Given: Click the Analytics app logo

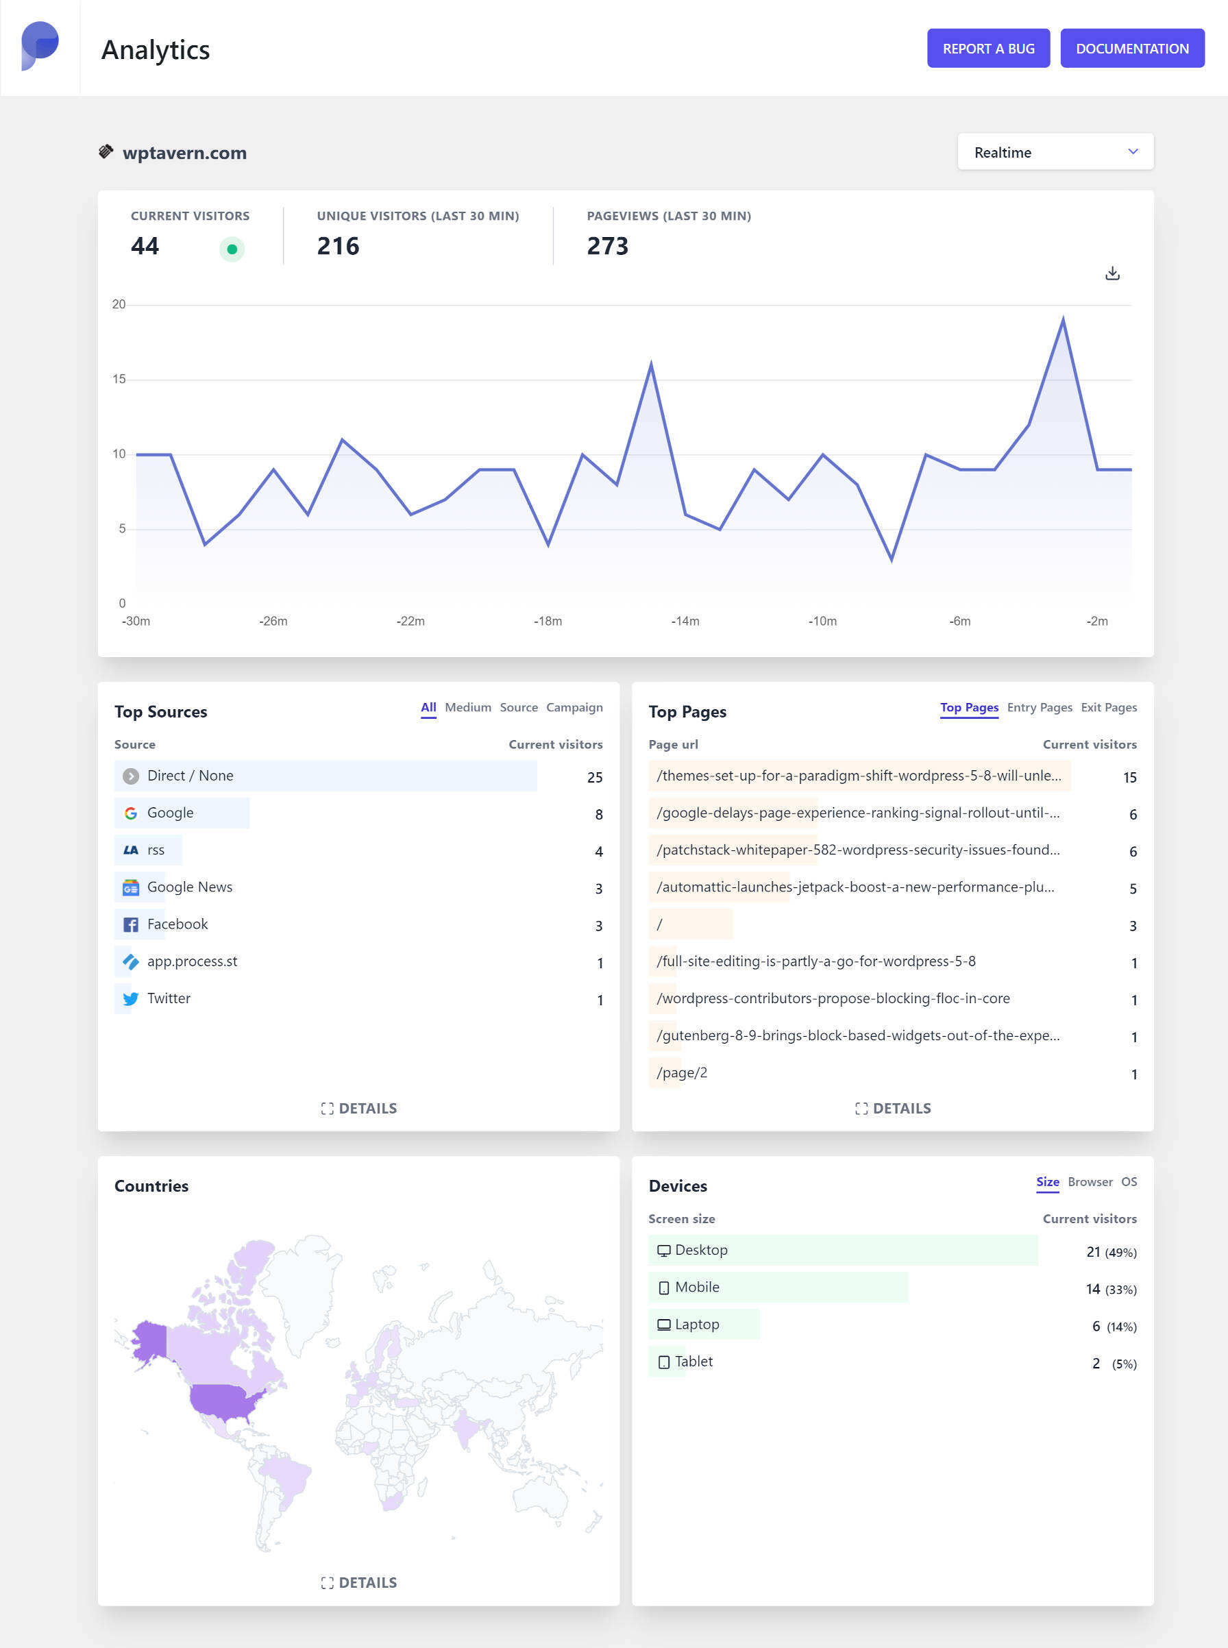Looking at the screenshot, I should click(x=40, y=46).
